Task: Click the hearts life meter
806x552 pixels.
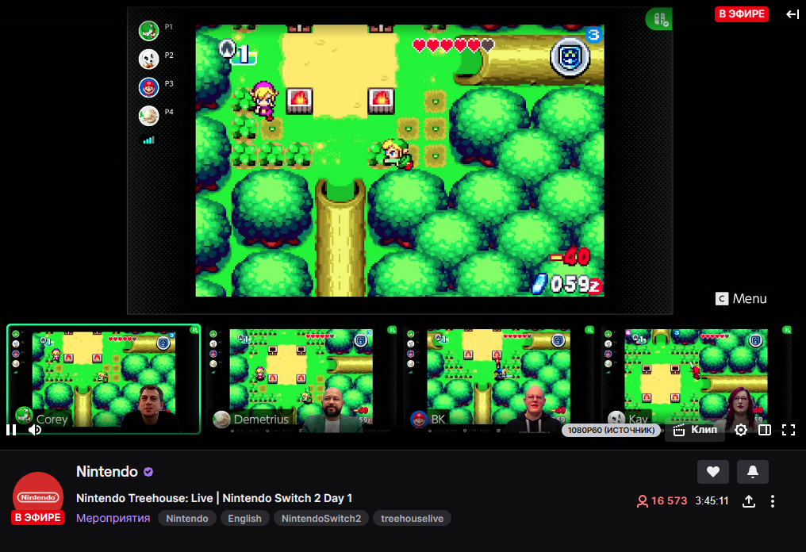Action: point(454,45)
